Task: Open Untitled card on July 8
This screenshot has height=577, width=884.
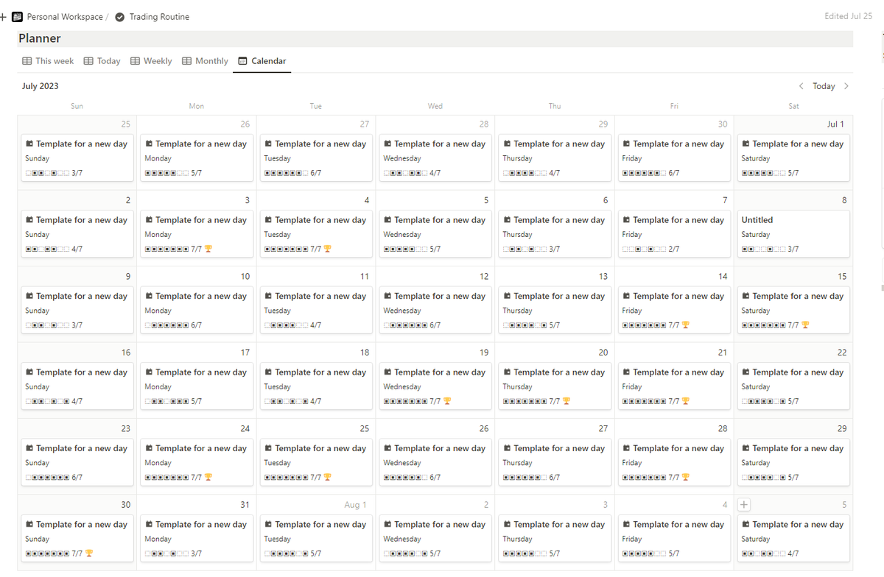Action: (x=794, y=234)
